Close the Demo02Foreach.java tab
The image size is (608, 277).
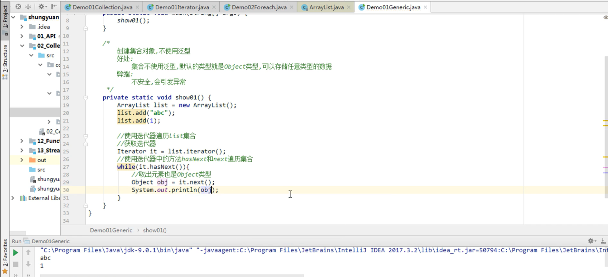[x=291, y=7]
